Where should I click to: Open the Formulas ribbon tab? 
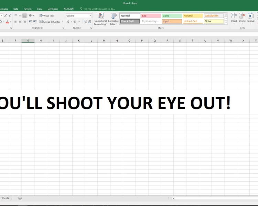(x=4, y=9)
